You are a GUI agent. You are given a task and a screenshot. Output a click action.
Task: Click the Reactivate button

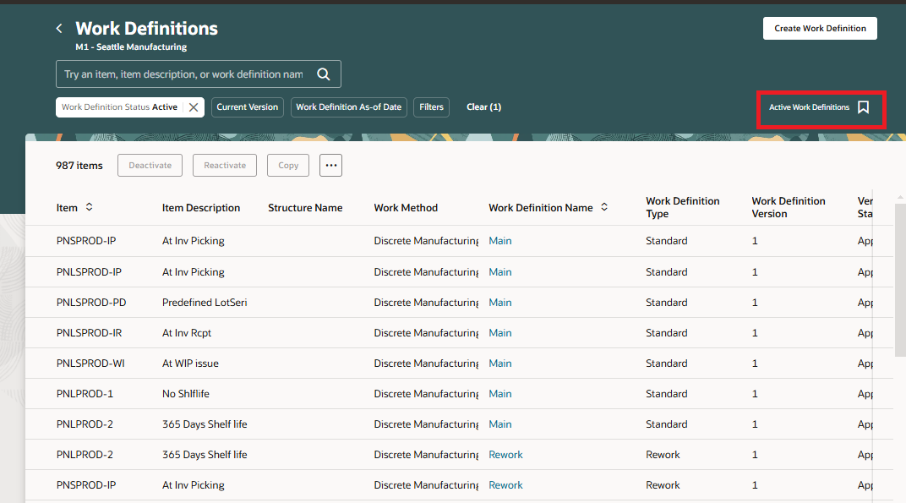(225, 166)
